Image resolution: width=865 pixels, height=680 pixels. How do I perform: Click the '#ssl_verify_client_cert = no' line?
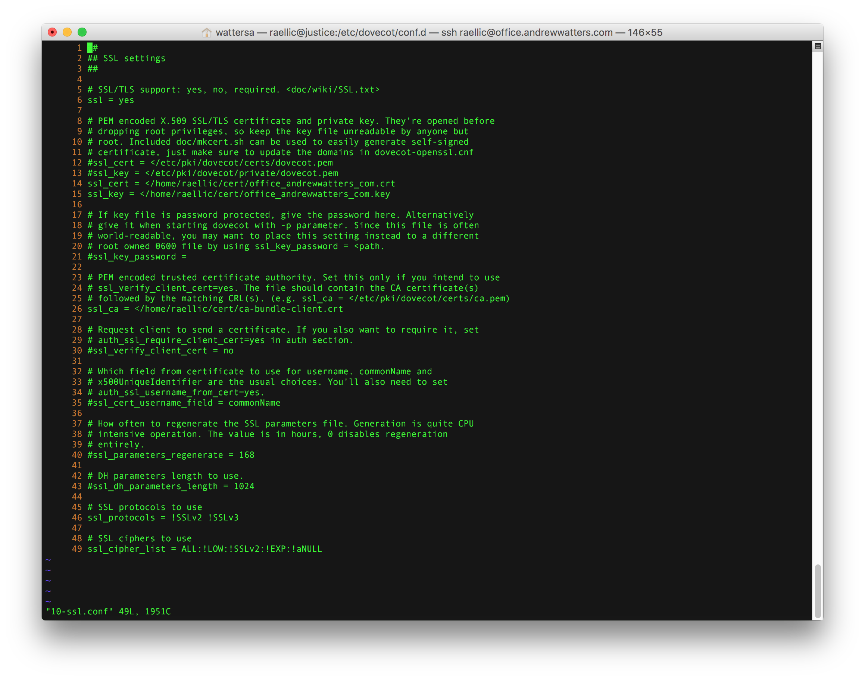tap(160, 351)
